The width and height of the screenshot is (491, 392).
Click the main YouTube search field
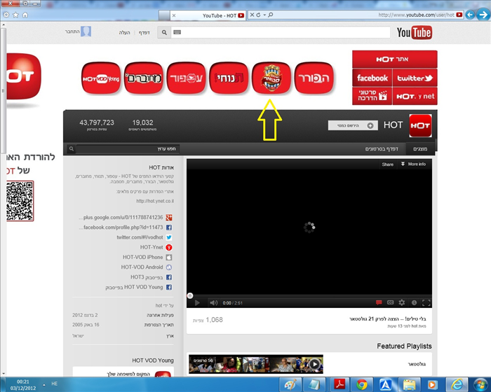281,32
